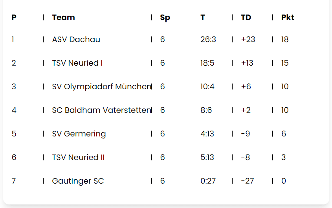Image resolution: width=332 pixels, height=208 pixels.
Task: Click the T column header
Action: coord(203,17)
